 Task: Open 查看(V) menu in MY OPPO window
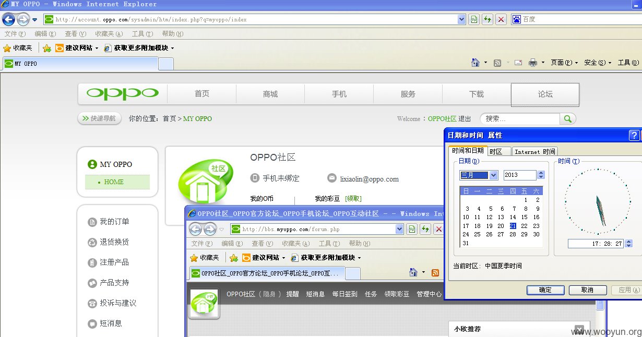[x=75, y=34]
